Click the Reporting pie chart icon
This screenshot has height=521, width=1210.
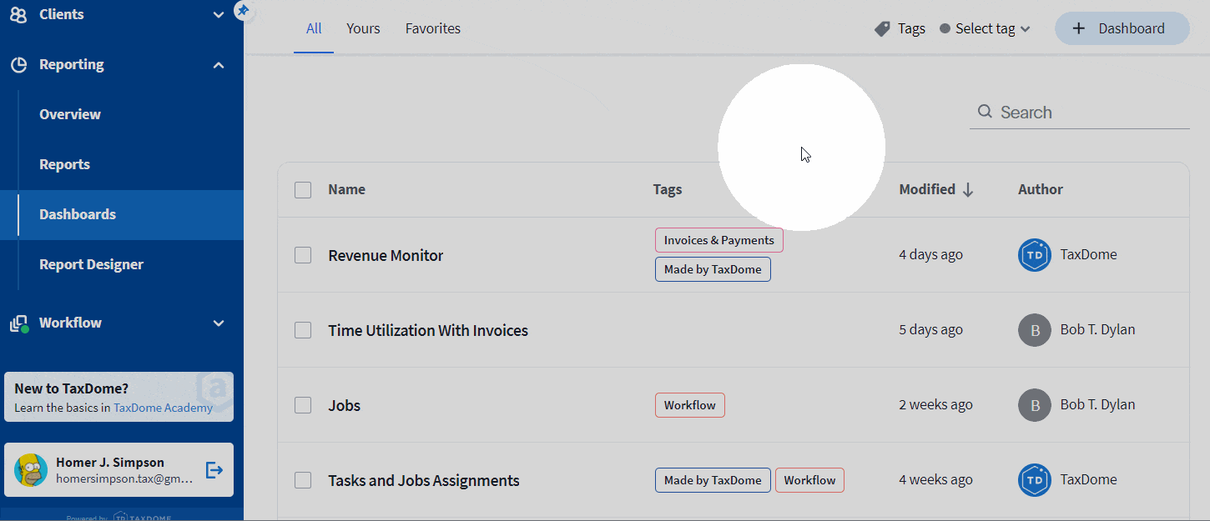pyautogui.click(x=18, y=65)
